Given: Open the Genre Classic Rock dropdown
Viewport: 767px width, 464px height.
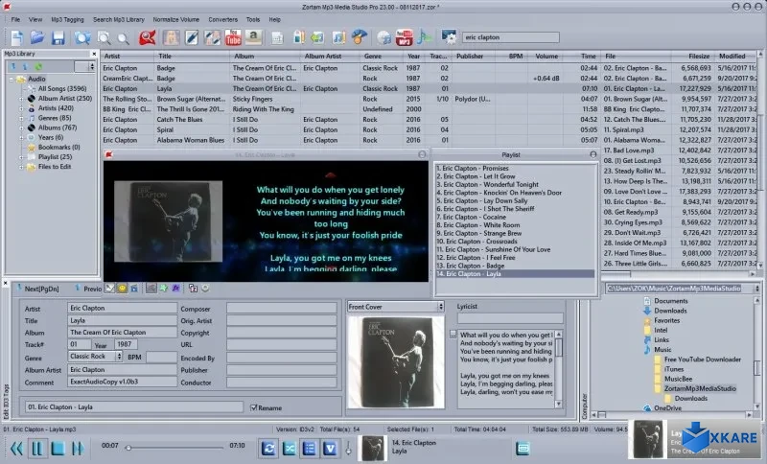Looking at the screenshot, I should pyautogui.click(x=119, y=357).
